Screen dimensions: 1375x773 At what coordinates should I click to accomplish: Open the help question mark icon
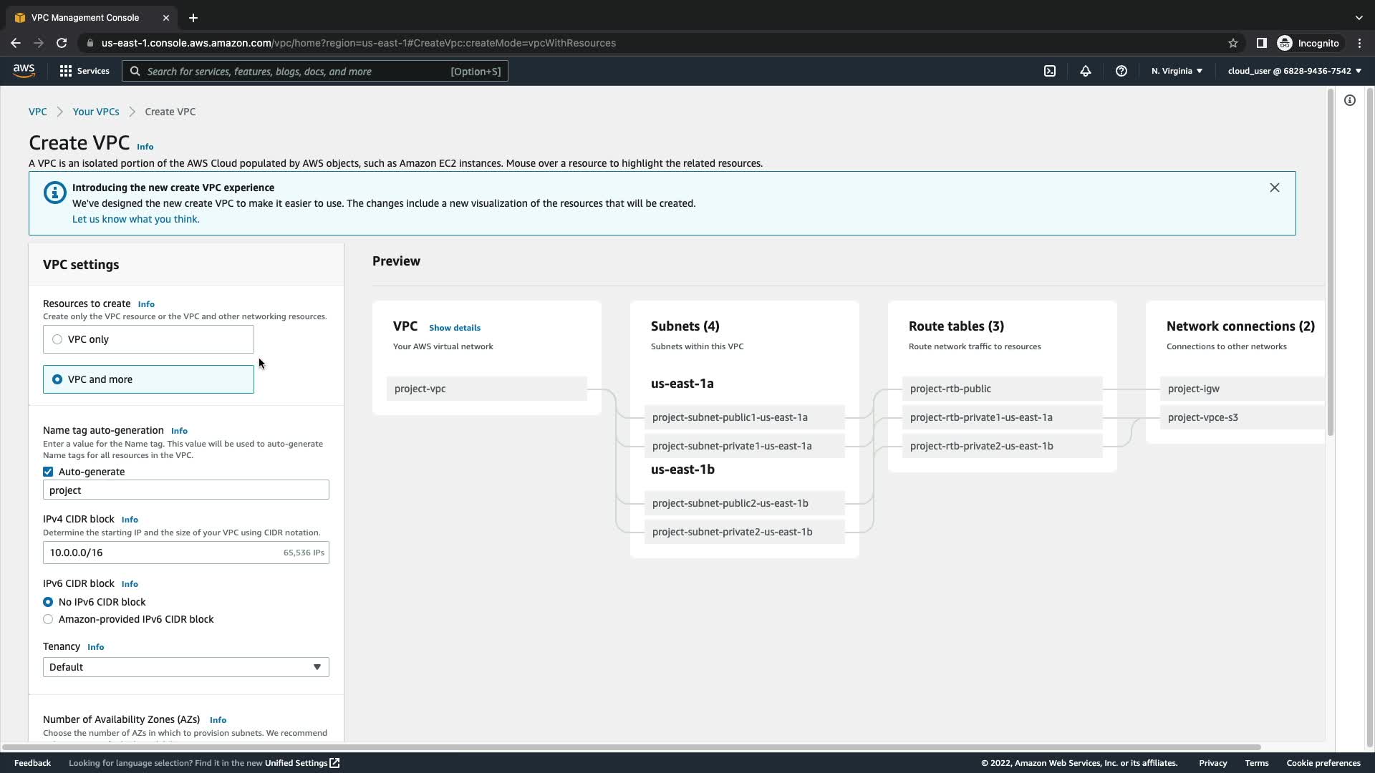pyautogui.click(x=1121, y=71)
